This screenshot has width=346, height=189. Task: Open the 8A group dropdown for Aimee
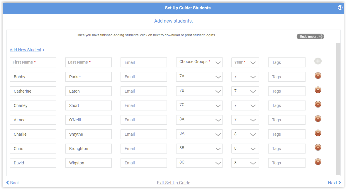[x=199, y=120]
